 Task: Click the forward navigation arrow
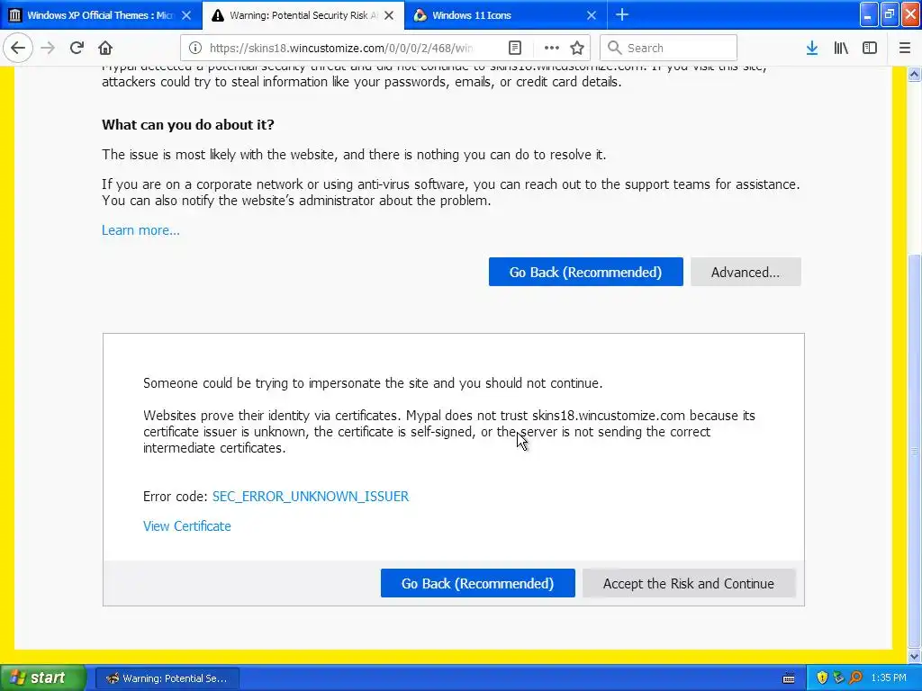coord(48,48)
